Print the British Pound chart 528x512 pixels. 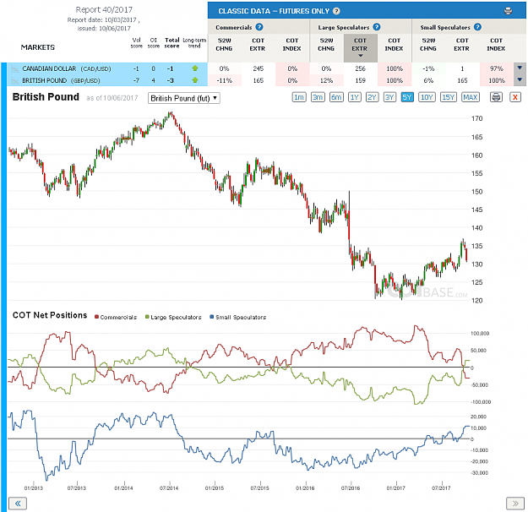[x=496, y=97]
